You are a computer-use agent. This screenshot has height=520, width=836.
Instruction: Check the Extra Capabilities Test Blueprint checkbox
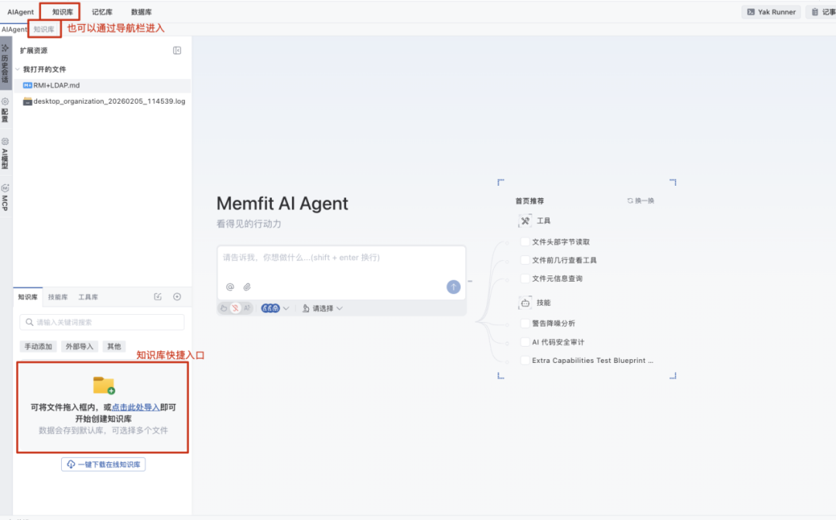click(x=525, y=360)
